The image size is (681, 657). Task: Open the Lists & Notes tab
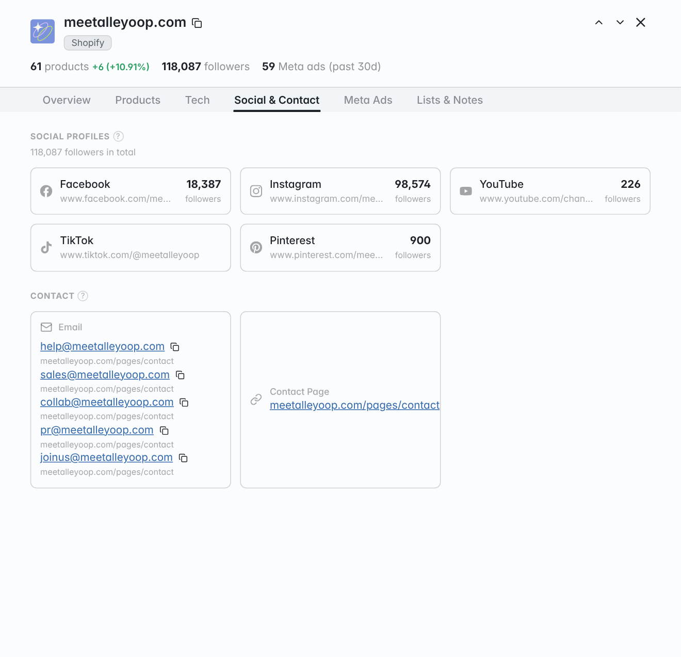[450, 100]
